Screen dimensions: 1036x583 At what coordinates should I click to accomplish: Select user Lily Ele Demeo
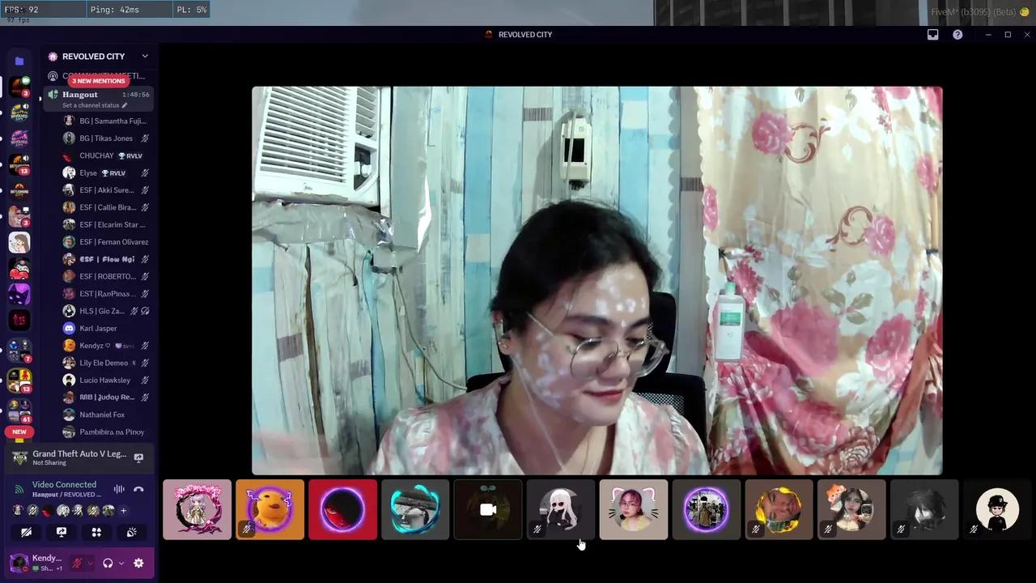click(106, 363)
